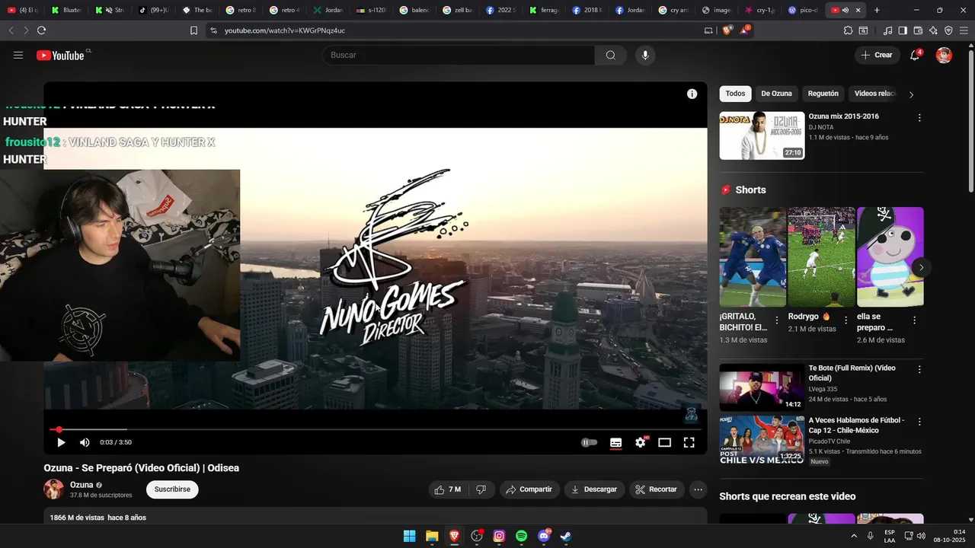Viewport: 975px width, 548px height.
Task: Seek on the video progress bar
Action: (x=376, y=429)
